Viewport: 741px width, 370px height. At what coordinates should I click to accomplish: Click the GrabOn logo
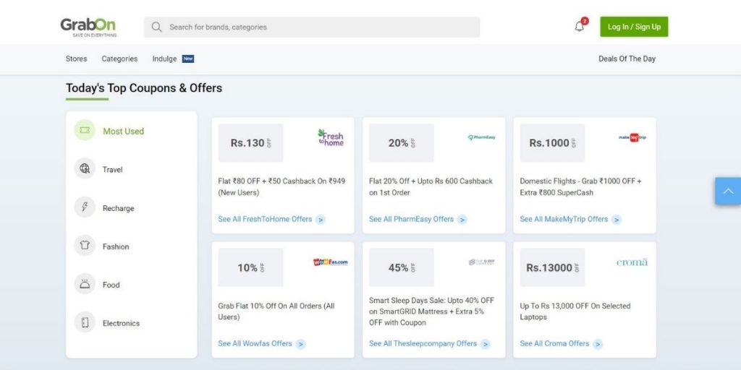[x=88, y=27]
